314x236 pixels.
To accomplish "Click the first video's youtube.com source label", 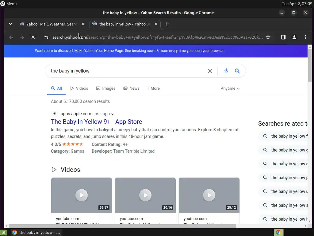I will click(67, 219).
